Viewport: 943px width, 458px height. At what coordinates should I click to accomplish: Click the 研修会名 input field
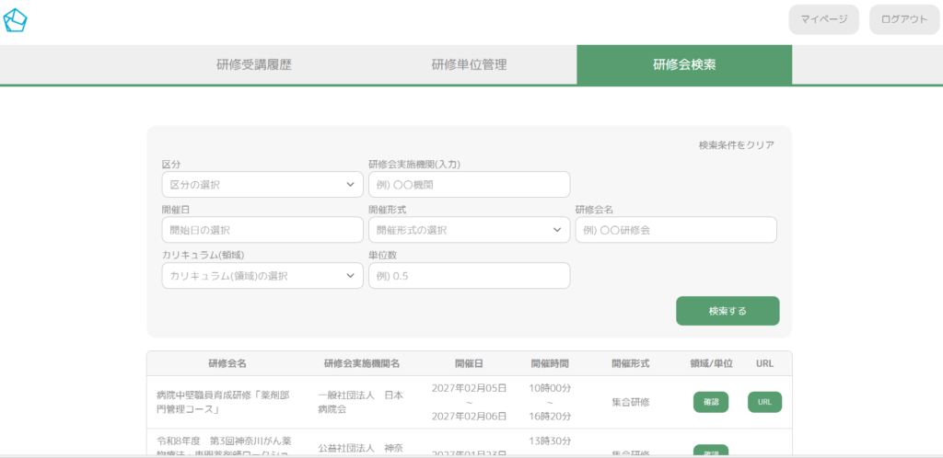pyautogui.click(x=676, y=230)
